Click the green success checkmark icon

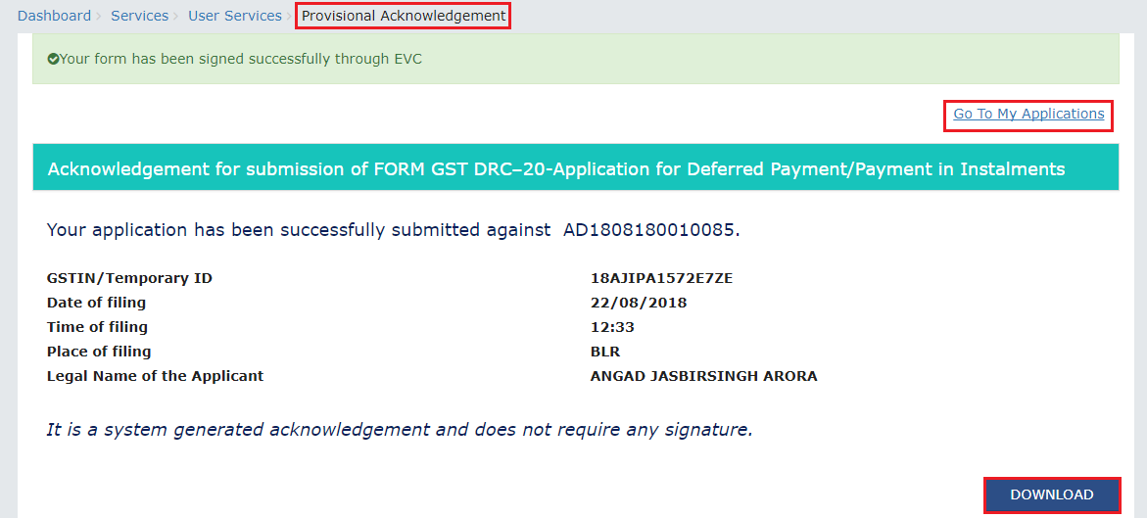[x=53, y=60]
